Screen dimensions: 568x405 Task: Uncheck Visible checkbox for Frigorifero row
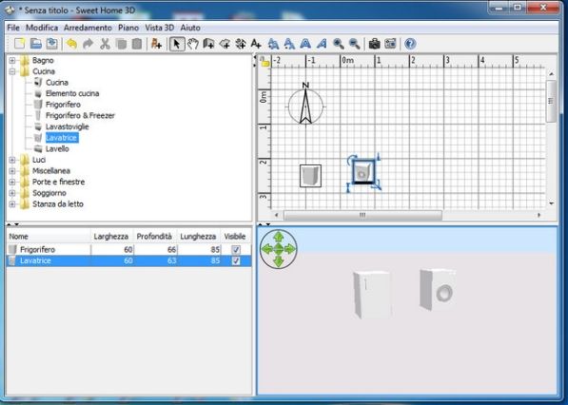point(236,249)
